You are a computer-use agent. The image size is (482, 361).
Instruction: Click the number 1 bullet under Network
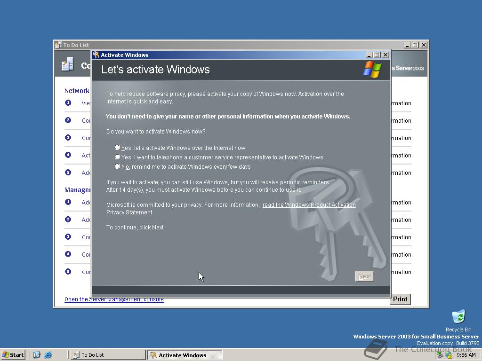click(x=68, y=102)
